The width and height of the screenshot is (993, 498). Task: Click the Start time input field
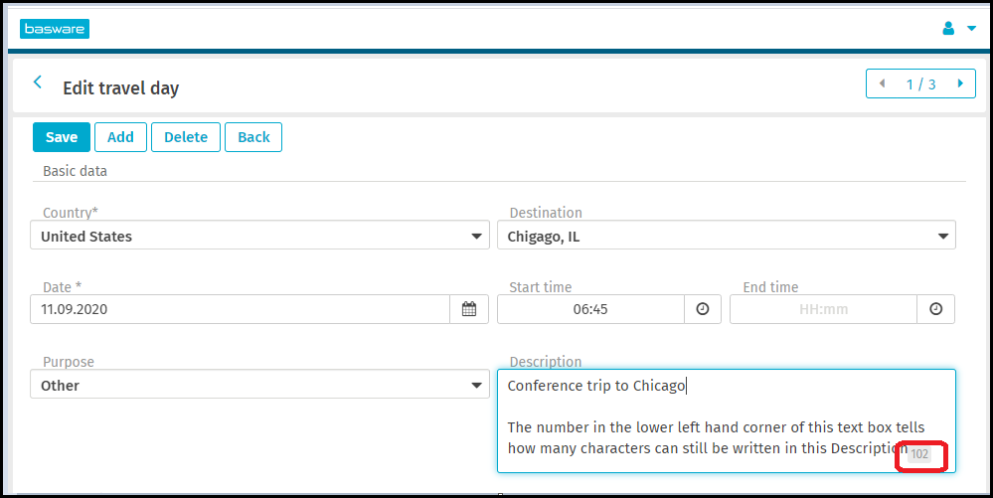pos(590,309)
